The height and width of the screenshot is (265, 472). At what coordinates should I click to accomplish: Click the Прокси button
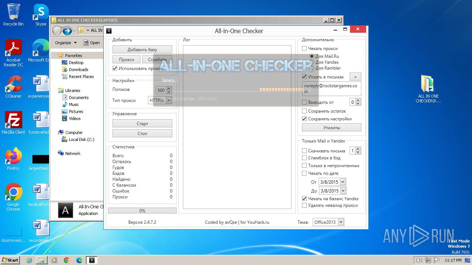(126, 59)
